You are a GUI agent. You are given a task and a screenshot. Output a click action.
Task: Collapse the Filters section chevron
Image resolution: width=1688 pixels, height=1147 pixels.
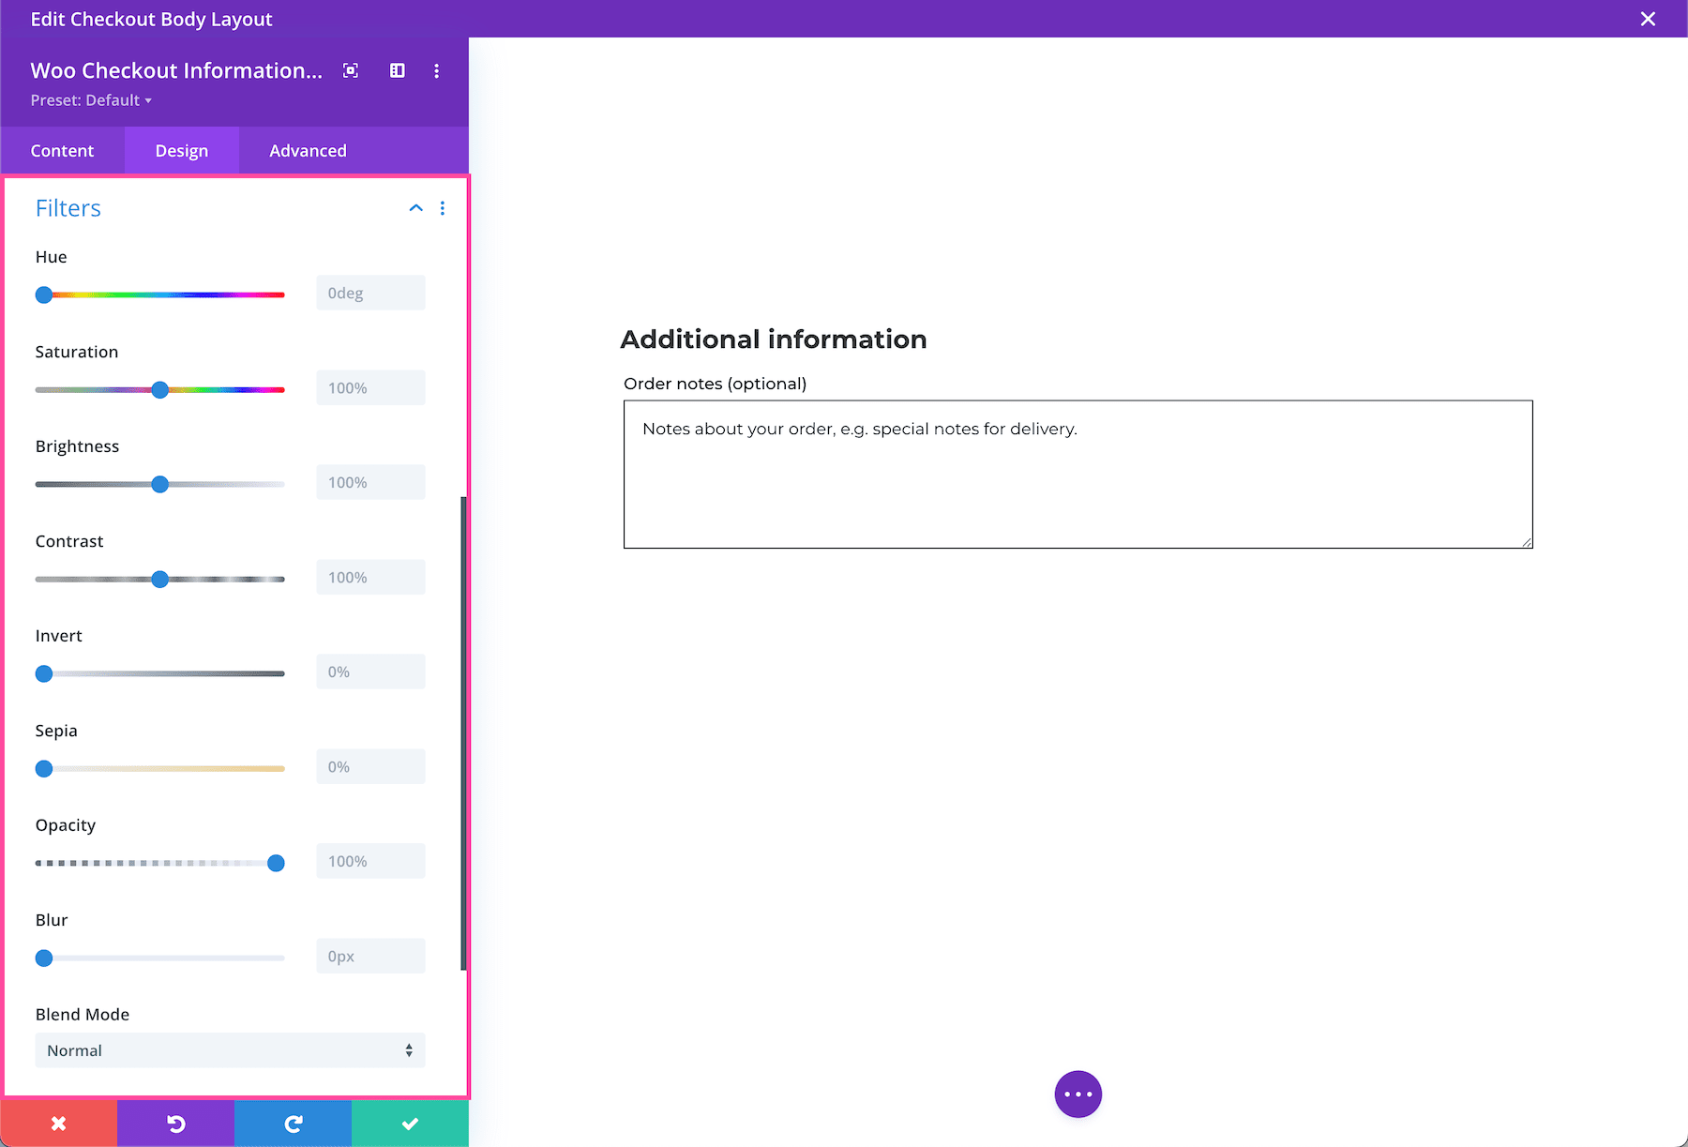[415, 208]
